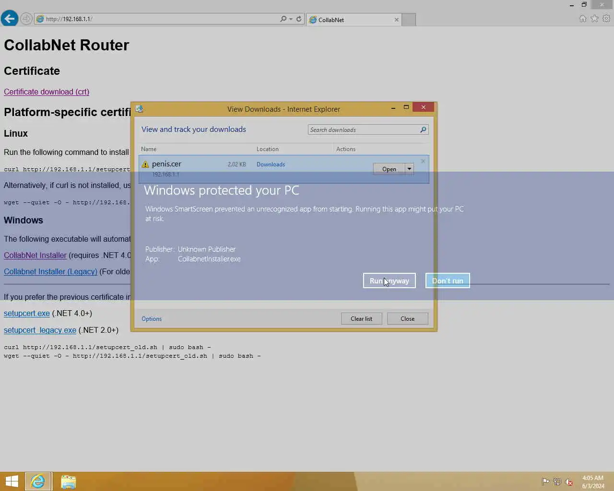Click Internet Explorer taskbar icon

(38, 481)
